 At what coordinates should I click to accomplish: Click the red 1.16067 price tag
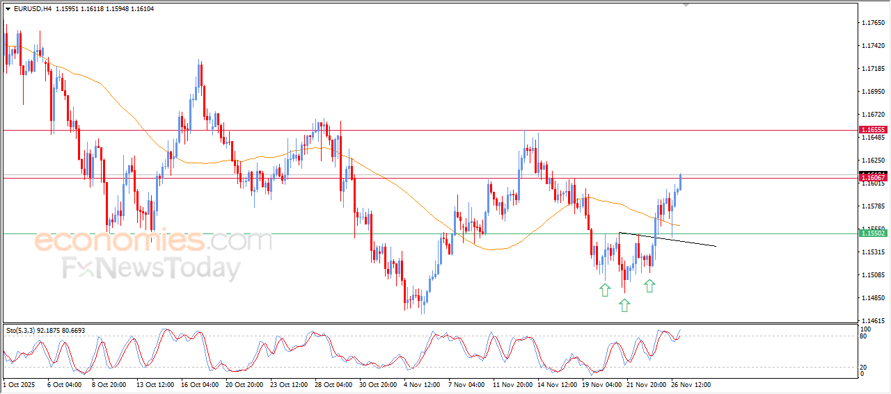(x=872, y=178)
